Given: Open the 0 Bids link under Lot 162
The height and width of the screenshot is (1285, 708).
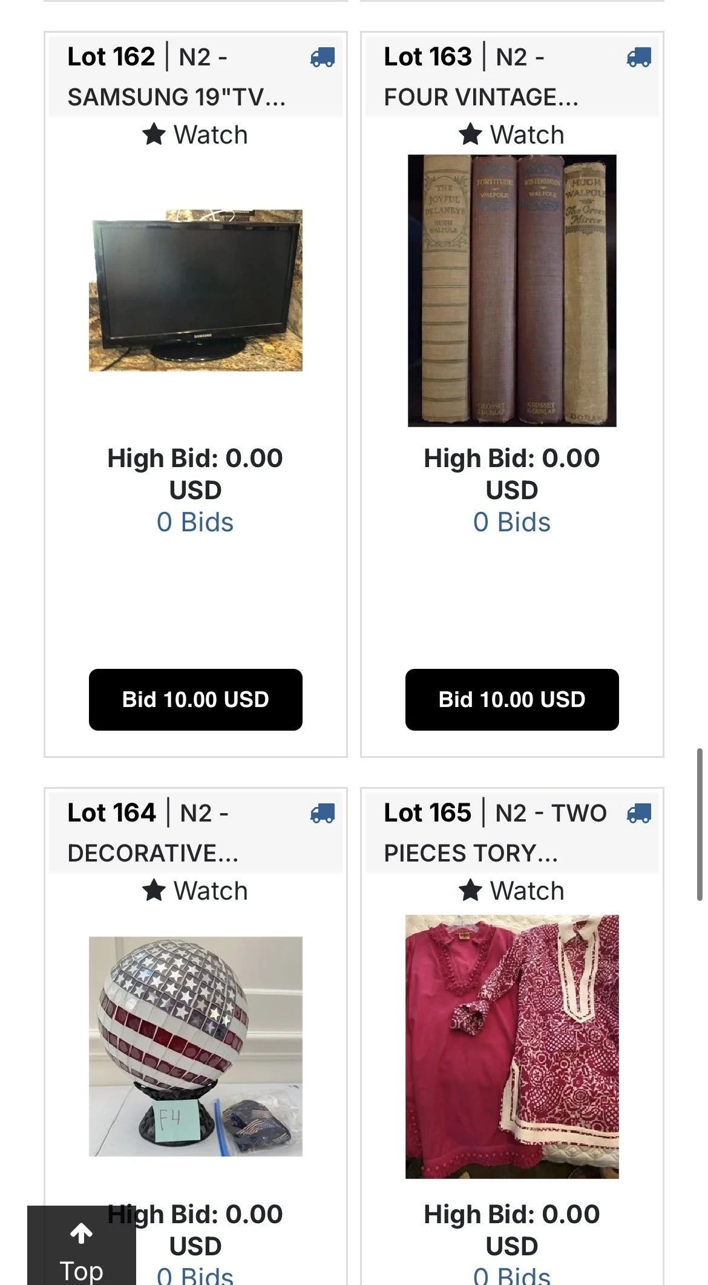Looking at the screenshot, I should click(195, 522).
